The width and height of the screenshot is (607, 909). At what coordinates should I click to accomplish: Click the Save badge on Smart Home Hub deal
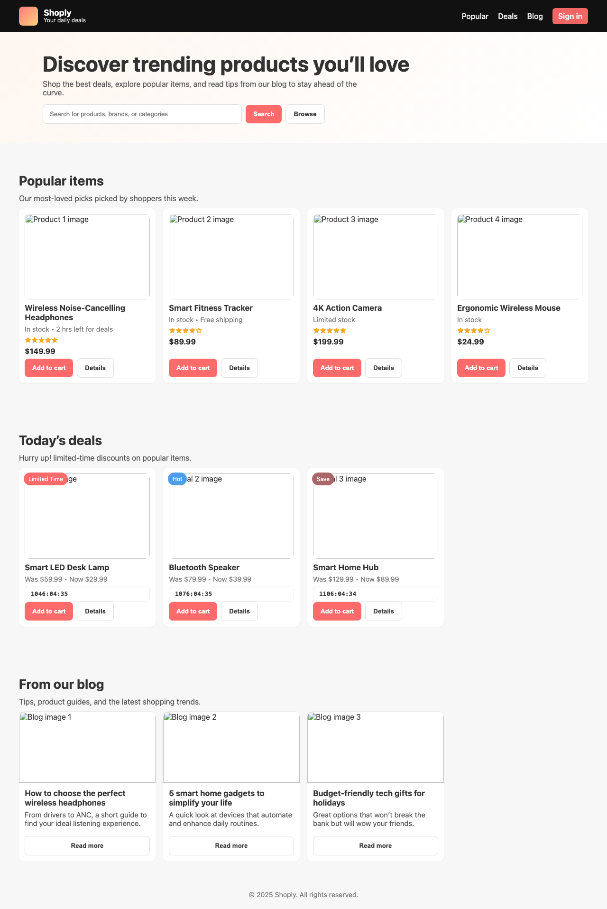(323, 479)
